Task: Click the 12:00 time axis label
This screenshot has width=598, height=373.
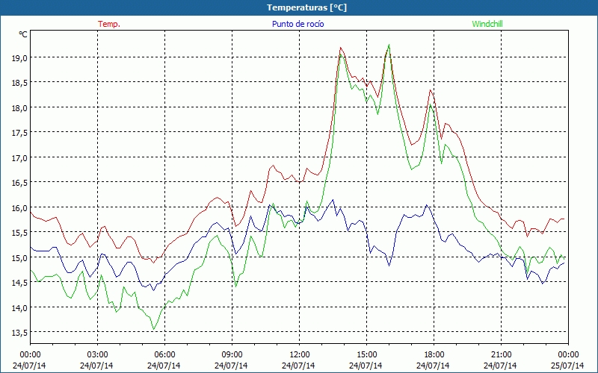Action: click(300, 355)
